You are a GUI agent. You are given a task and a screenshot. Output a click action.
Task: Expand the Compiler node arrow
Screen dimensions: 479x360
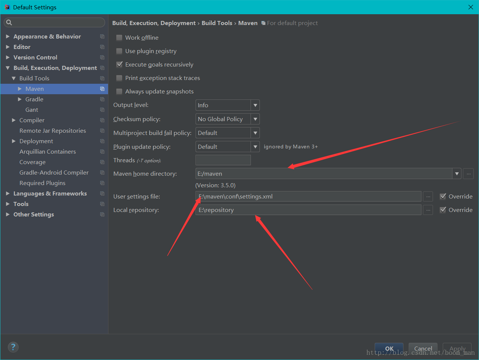(13, 120)
